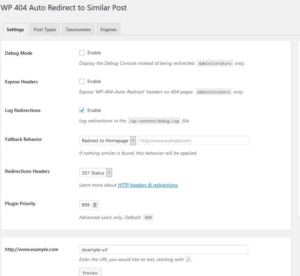Screen dimensions: 300x276
Task: Click the Administrators tag under Debug Mode
Action: click(215, 63)
